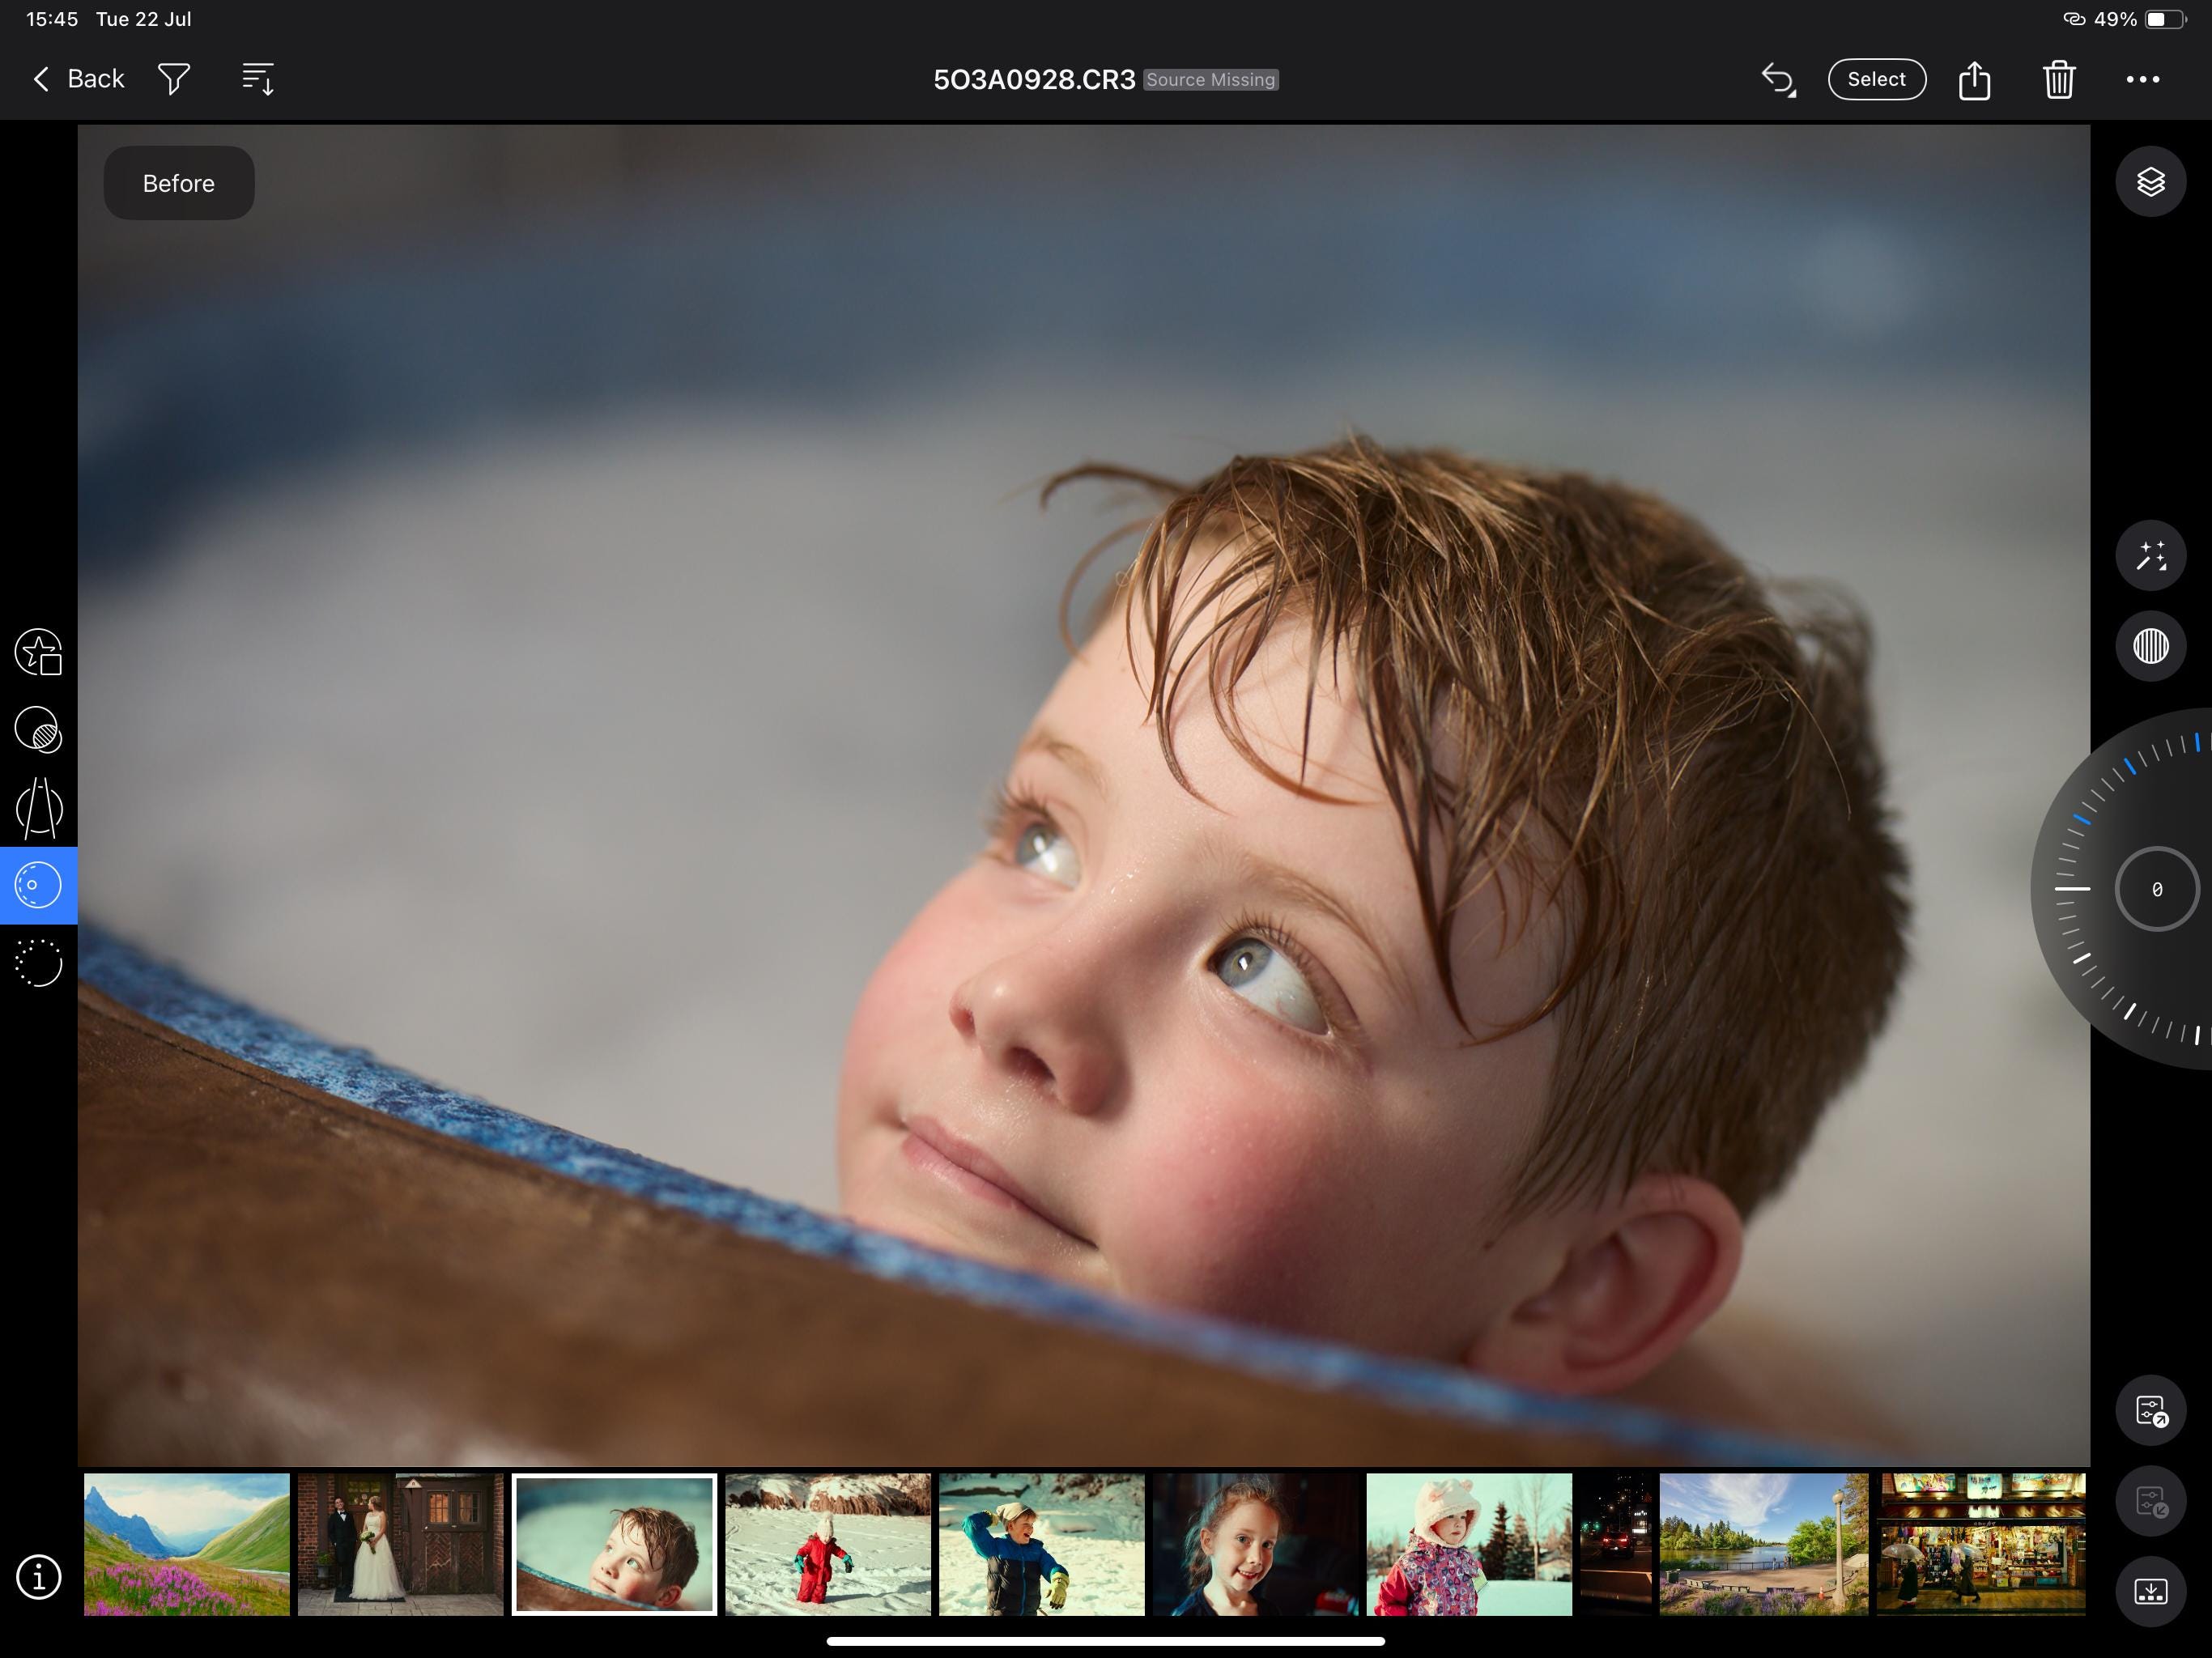Viewport: 2212px width, 1658px height.
Task: Tap the Select button
Action: pos(1876,79)
